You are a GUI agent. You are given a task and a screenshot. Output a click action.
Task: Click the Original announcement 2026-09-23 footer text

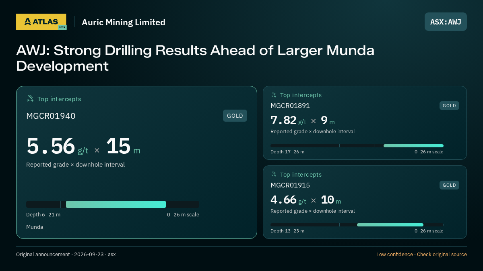pos(66,255)
